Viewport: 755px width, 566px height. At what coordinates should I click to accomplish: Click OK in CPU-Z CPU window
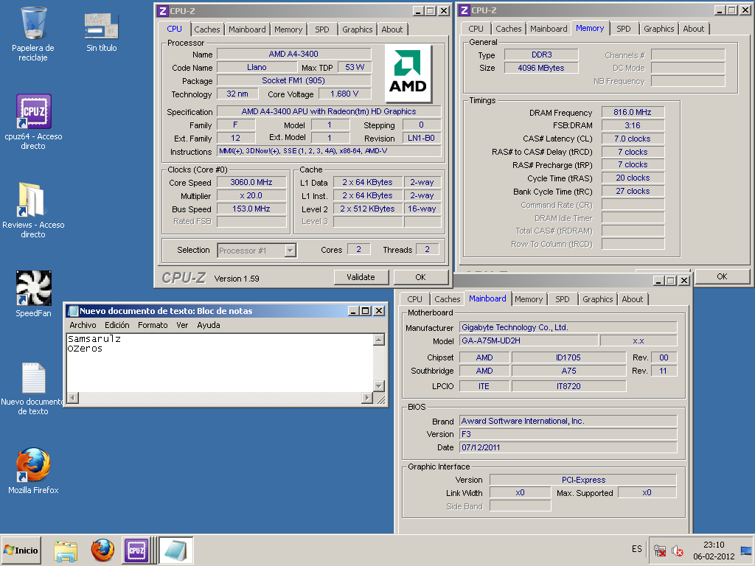420,277
